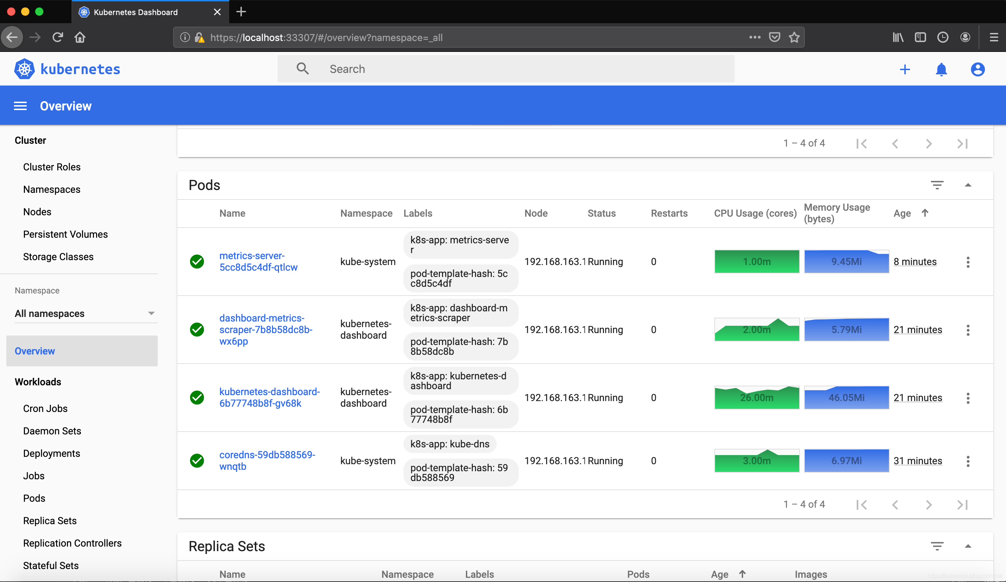1006x582 pixels.
Task: Click the security warning lock icon
Action: (199, 38)
